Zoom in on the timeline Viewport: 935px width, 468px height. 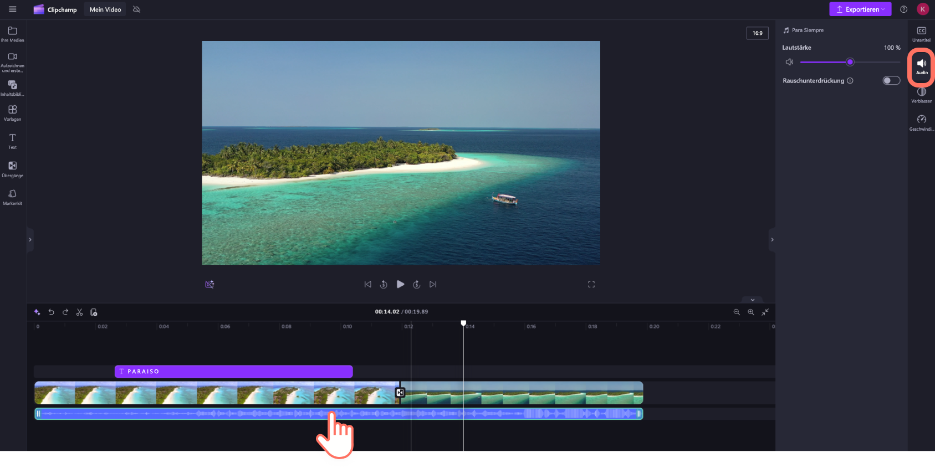751,312
